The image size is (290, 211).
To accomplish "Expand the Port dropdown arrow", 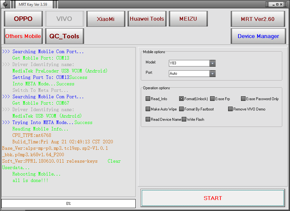I will click(213, 73).
